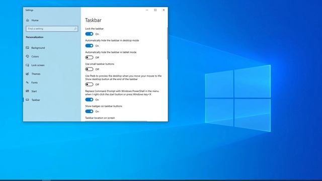
Task: Click the Taskbar page heading
Action: [x=93, y=20]
